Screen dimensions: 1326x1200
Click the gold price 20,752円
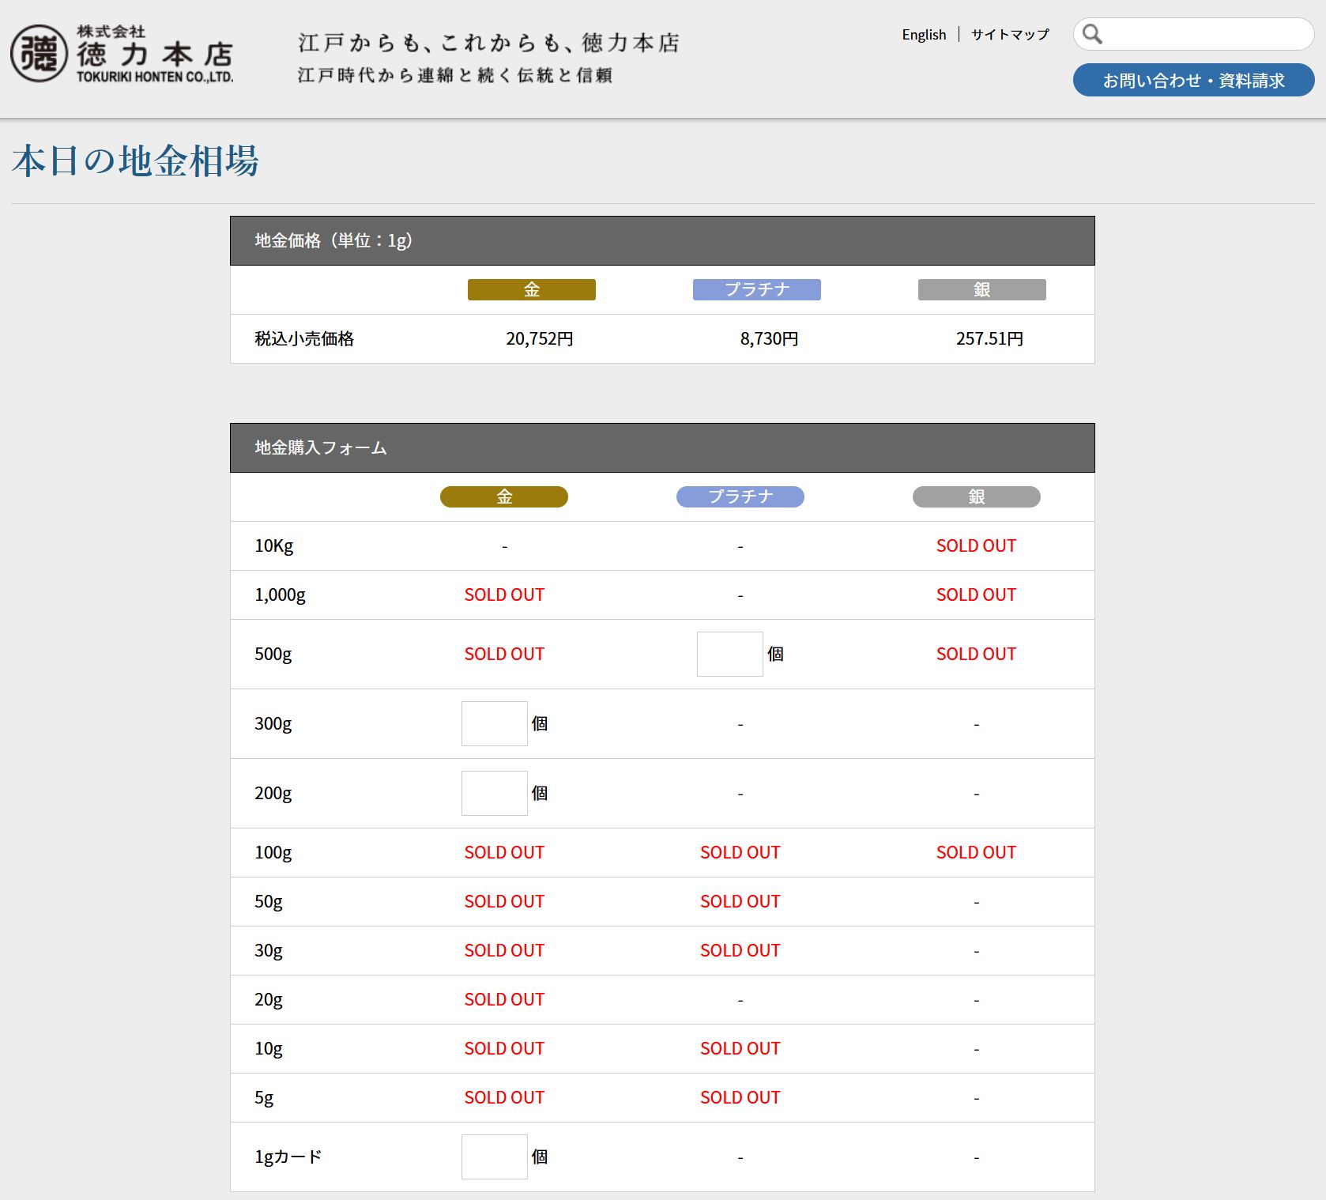coord(539,339)
